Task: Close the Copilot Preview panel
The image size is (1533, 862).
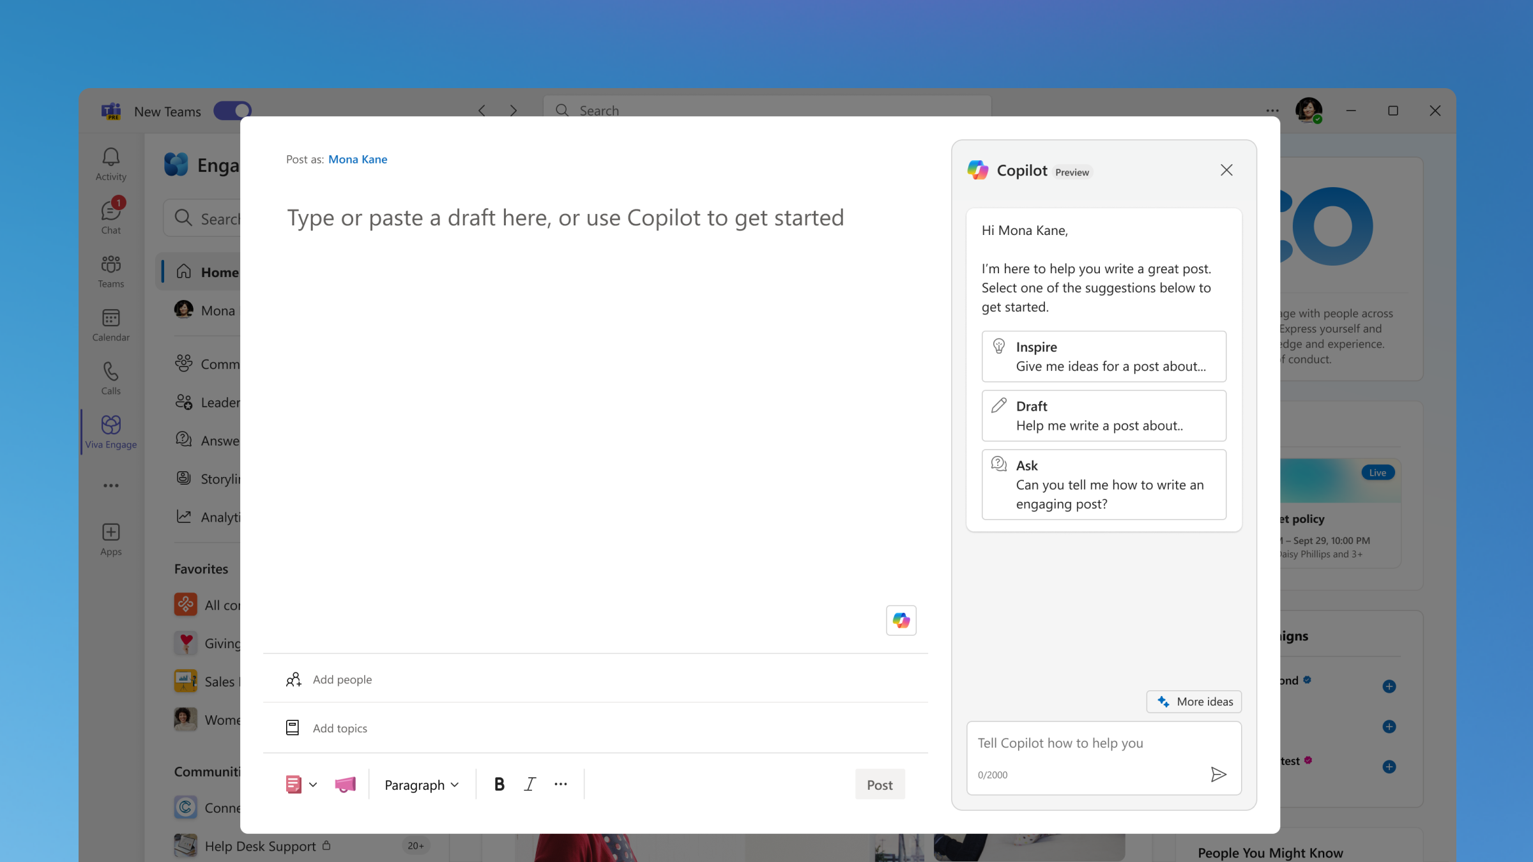Action: point(1226,169)
